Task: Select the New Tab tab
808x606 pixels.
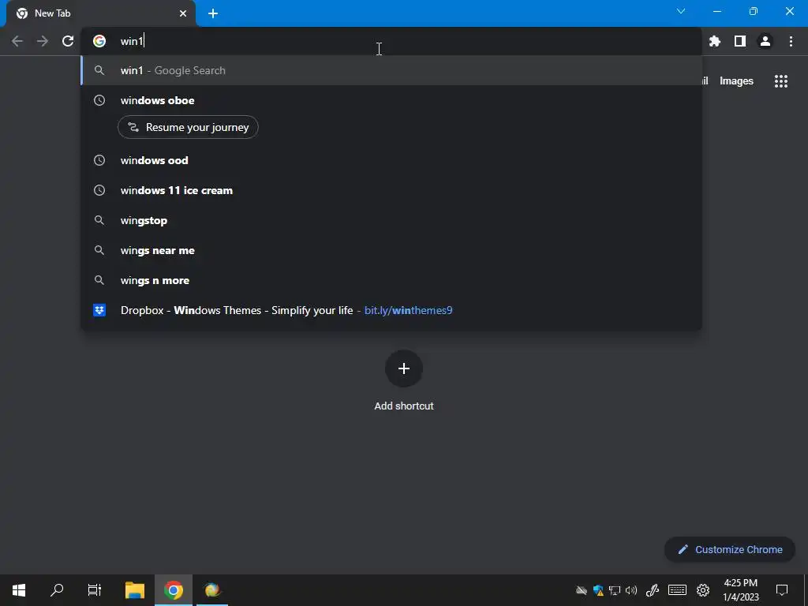Action: click(100, 13)
